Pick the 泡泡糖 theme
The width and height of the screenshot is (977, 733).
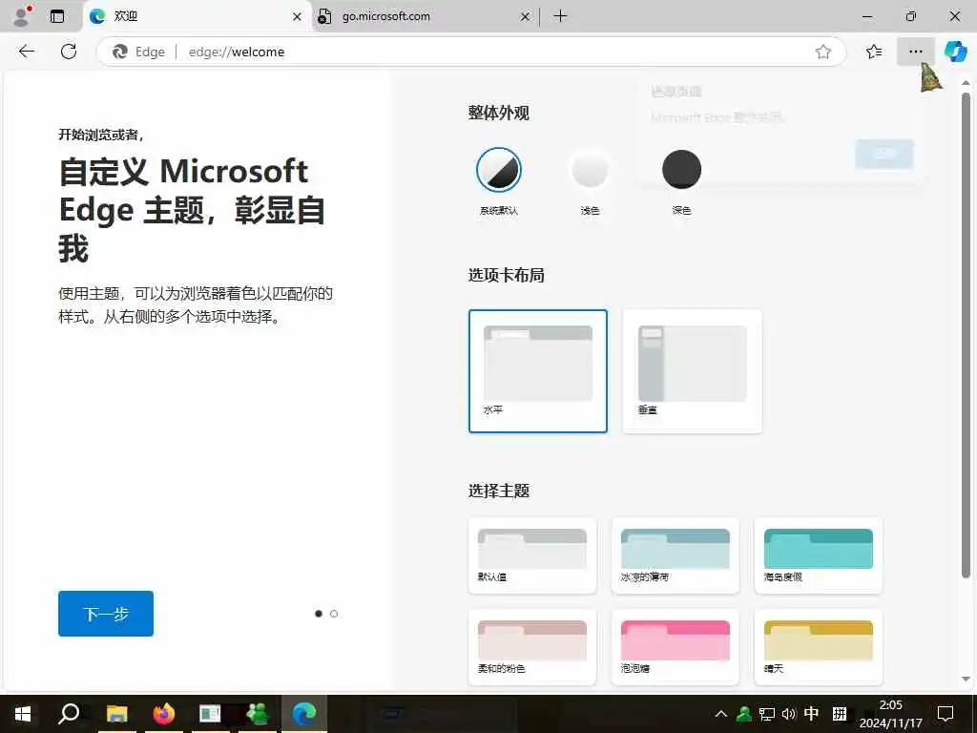(676, 647)
